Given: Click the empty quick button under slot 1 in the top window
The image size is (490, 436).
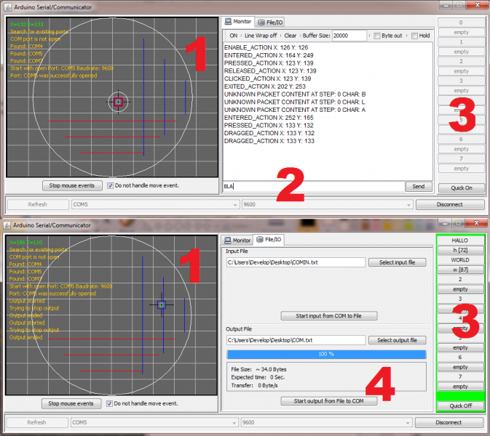Looking at the screenshot, I should tap(462, 52).
